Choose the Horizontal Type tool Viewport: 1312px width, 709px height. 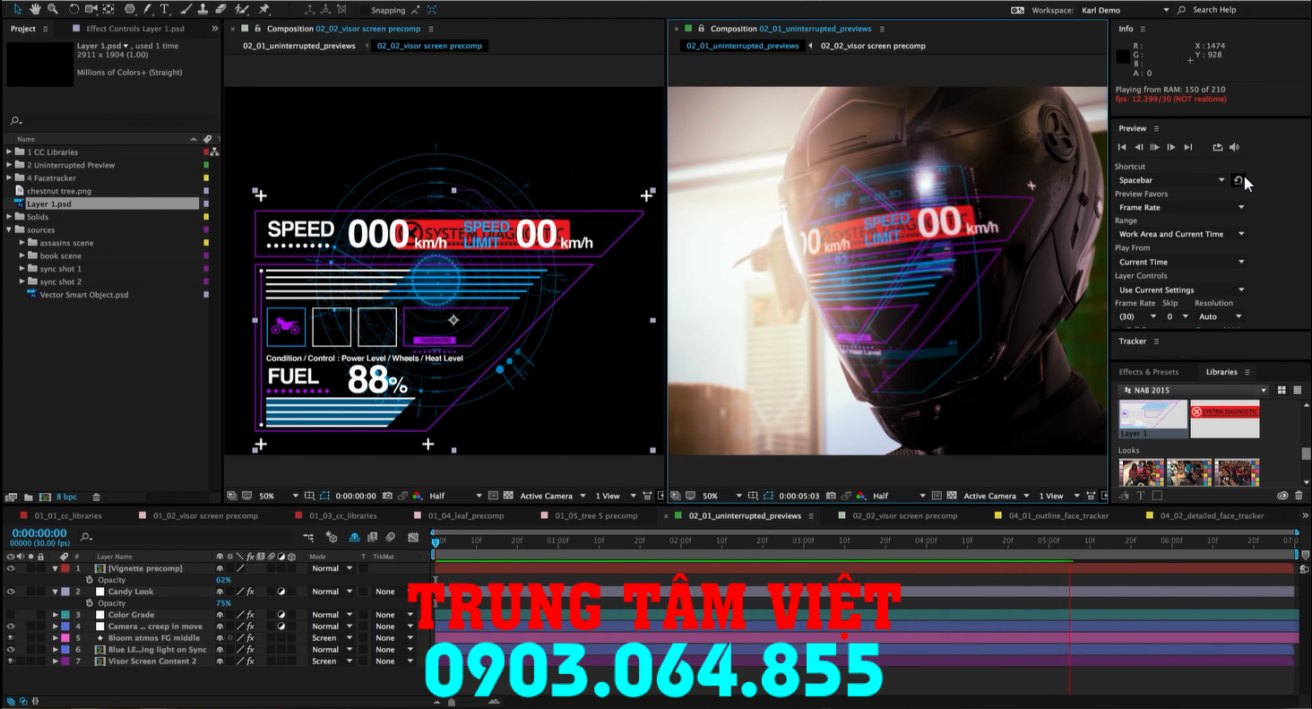tap(164, 10)
